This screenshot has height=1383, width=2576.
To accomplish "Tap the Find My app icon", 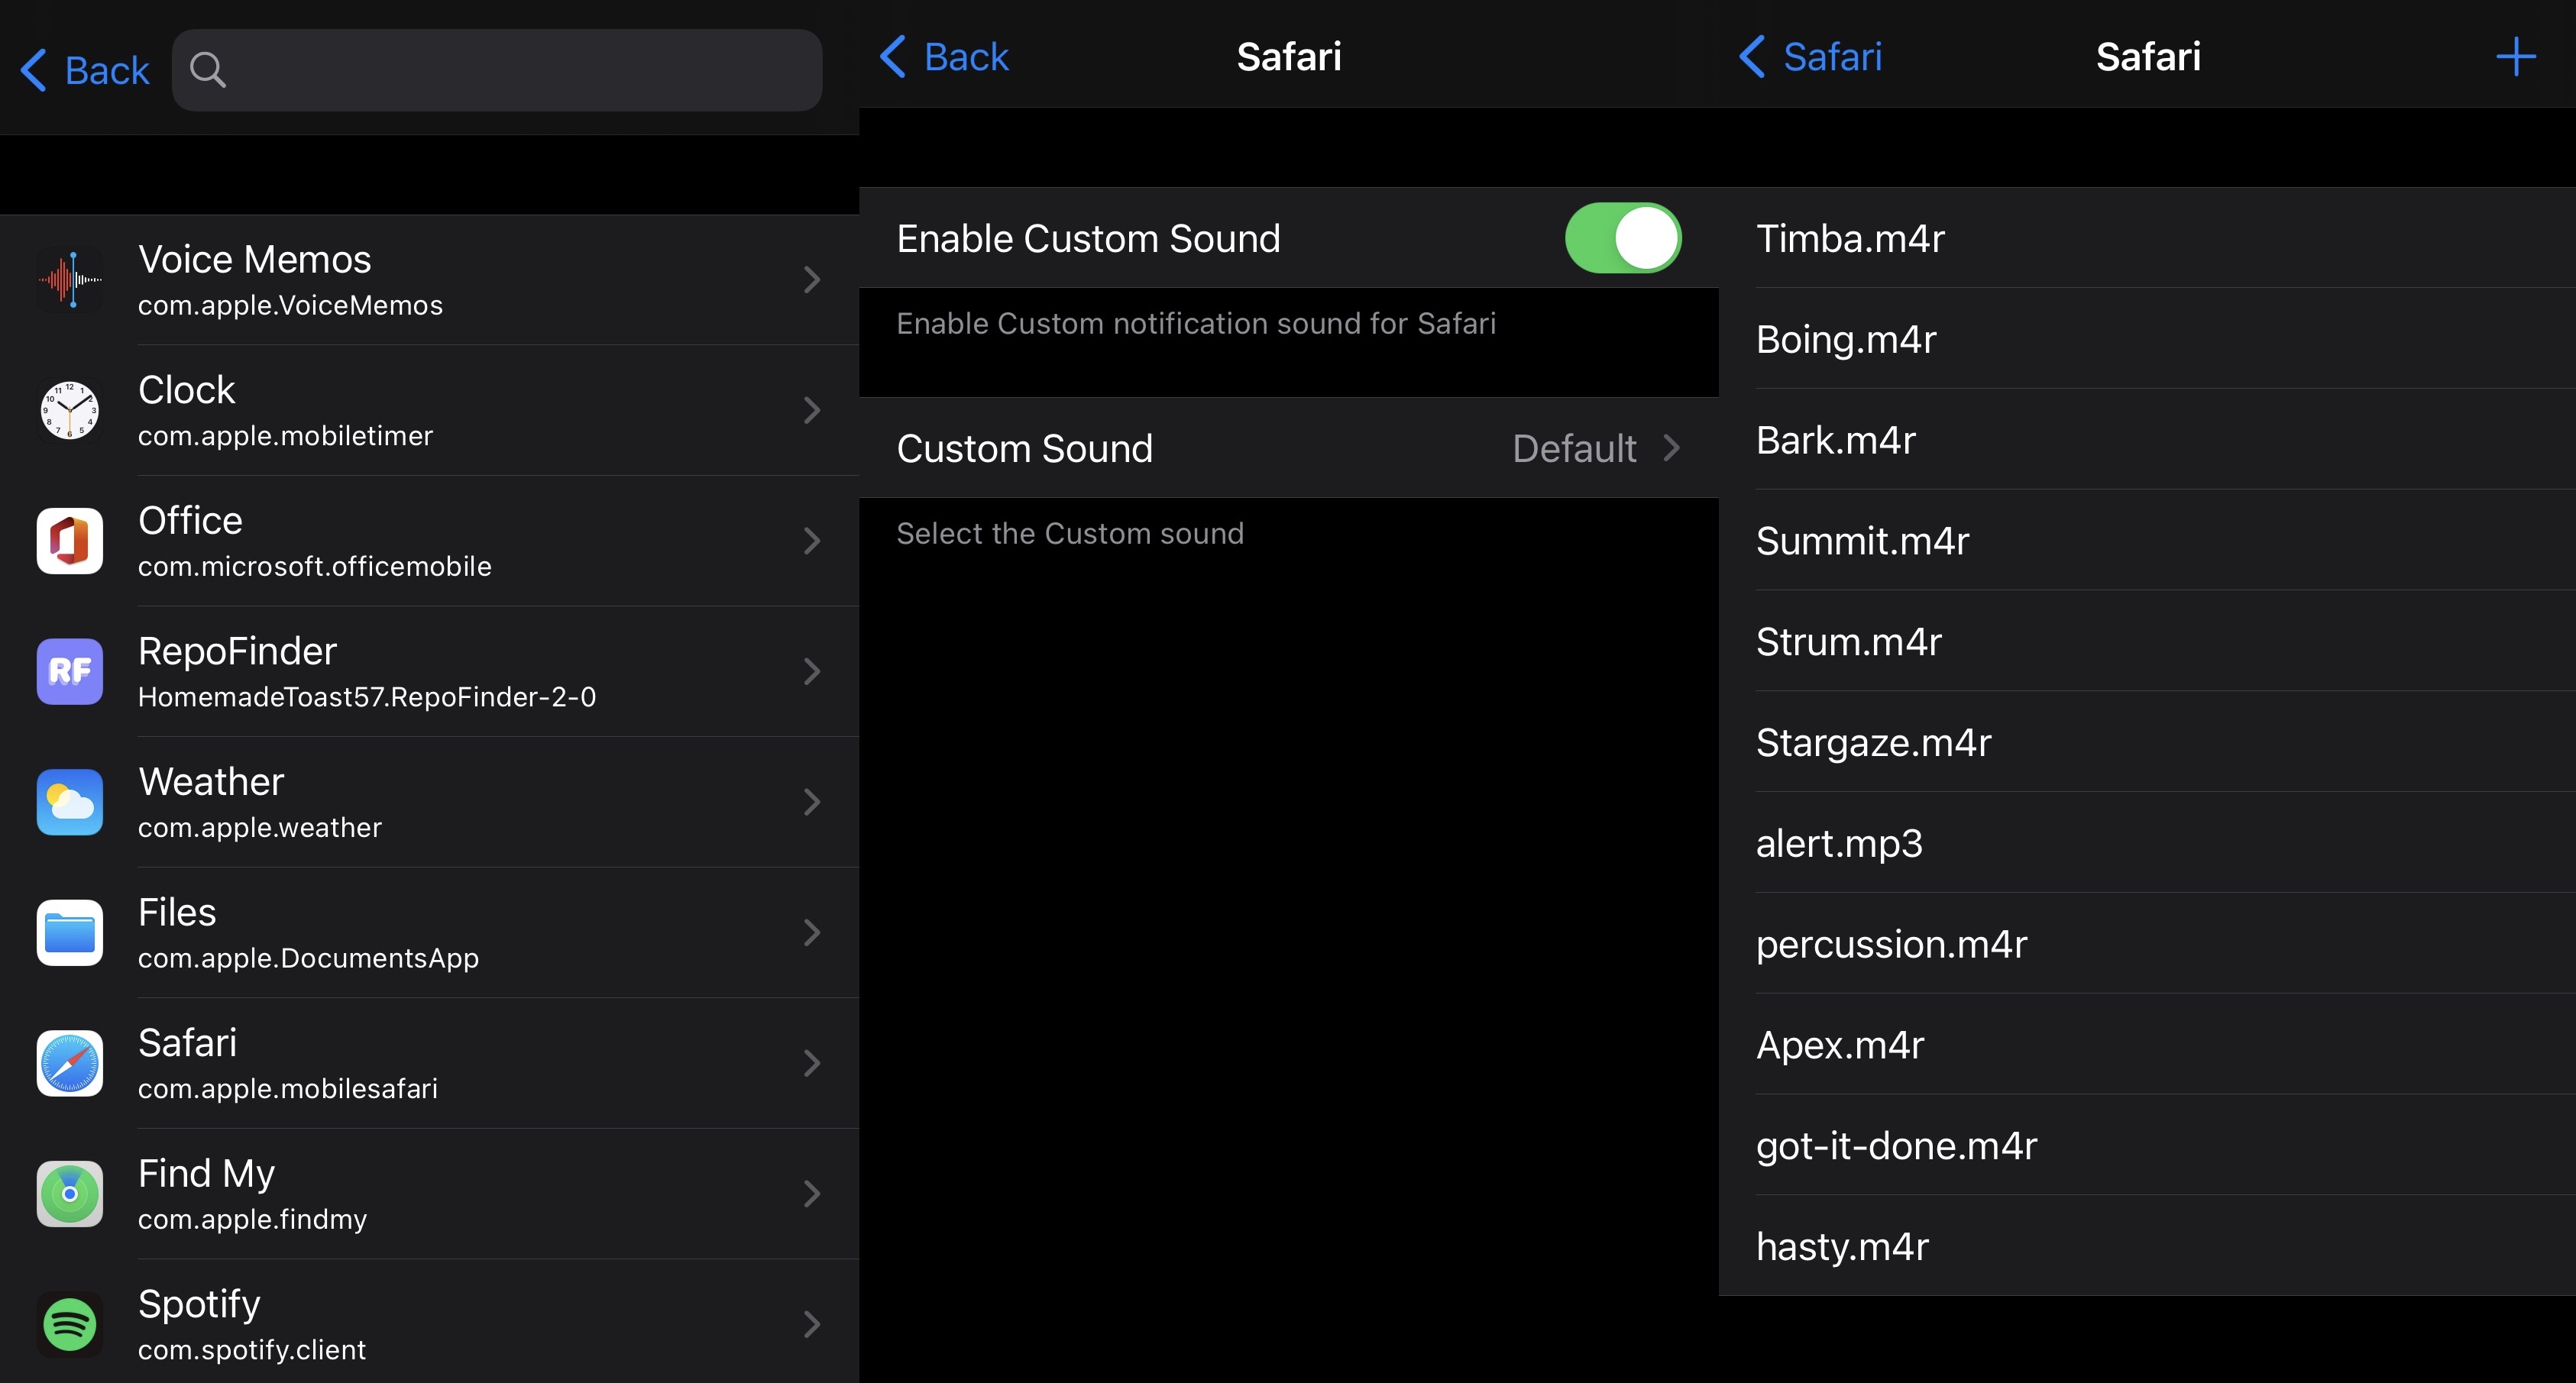I will tap(70, 1193).
